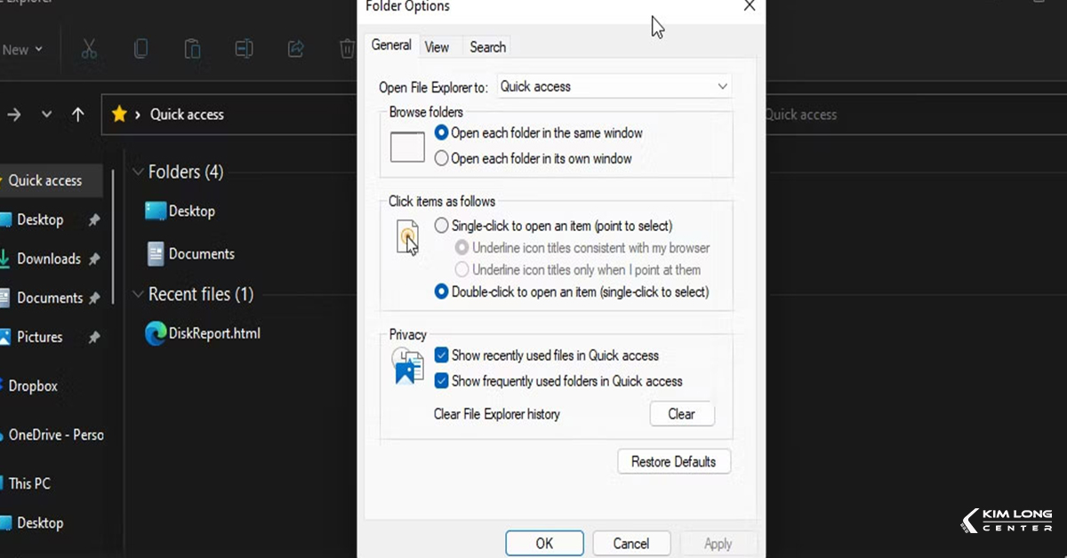Image resolution: width=1067 pixels, height=558 pixels.
Task: Uncheck Show frequently used folders checkbox
Action: coord(441,381)
